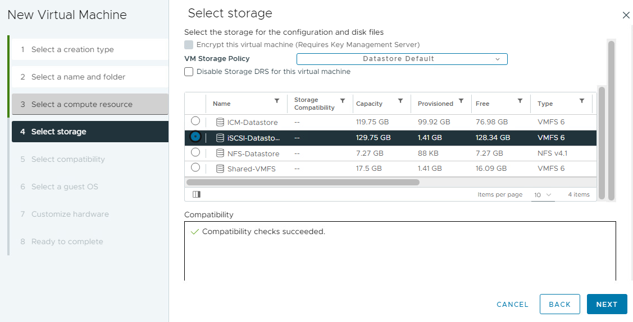Select the ICM-Datastore radio button
The width and height of the screenshot is (633, 322).
(x=195, y=121)
